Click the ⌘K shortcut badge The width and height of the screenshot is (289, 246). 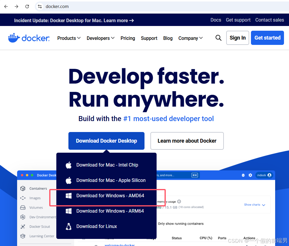click(x=195, y=175)
